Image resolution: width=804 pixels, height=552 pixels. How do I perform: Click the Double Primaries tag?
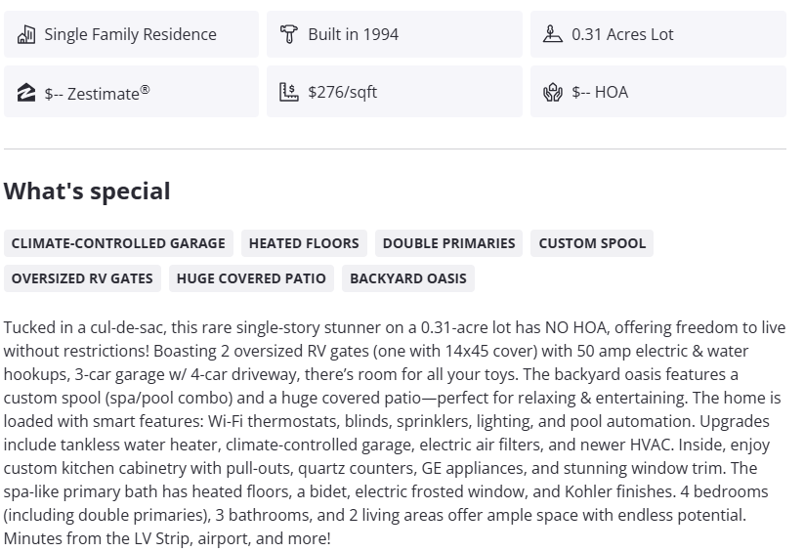[448, 243]
